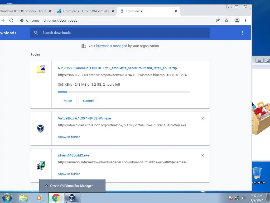Click the Action Center flag tray icon
270x203 pixels.
point(230,198)
